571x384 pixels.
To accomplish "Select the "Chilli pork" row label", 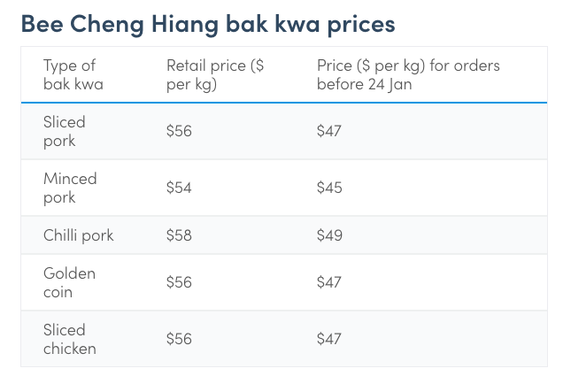I will [x=78, y=235].
